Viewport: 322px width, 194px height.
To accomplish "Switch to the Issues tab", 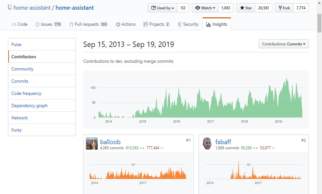I will click(49, 24).
